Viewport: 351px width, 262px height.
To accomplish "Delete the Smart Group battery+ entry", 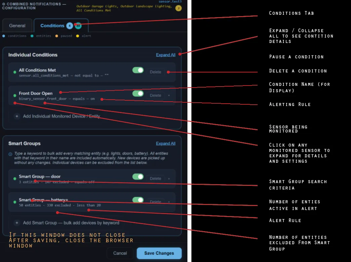I will pos(156,202).
